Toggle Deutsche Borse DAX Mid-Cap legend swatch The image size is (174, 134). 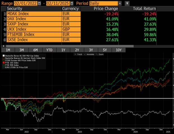(x=3, y=55)
